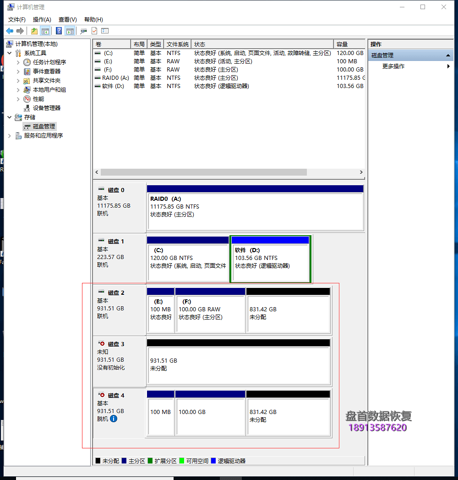Select Disk 2's 831.42 GB unallocated space
The height and width of the screenshot is (480, 458).
289,310
